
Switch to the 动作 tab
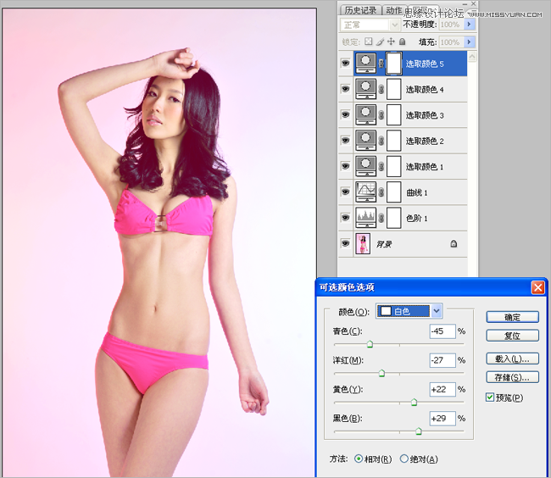(393, 10)
